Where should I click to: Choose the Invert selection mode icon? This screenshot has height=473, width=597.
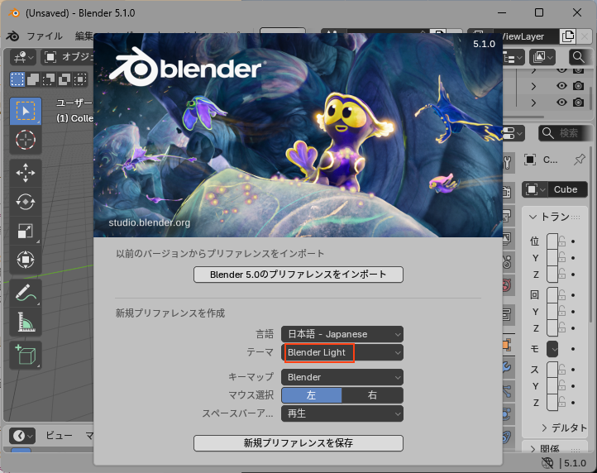(64, 79)
